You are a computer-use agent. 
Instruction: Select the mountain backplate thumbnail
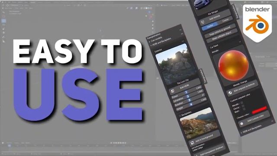[x=198, y=123]
